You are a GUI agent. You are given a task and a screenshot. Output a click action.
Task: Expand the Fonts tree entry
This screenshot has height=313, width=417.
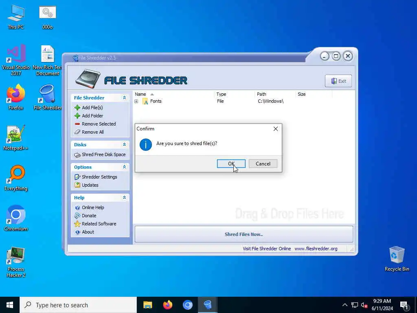tap(136, 101)
